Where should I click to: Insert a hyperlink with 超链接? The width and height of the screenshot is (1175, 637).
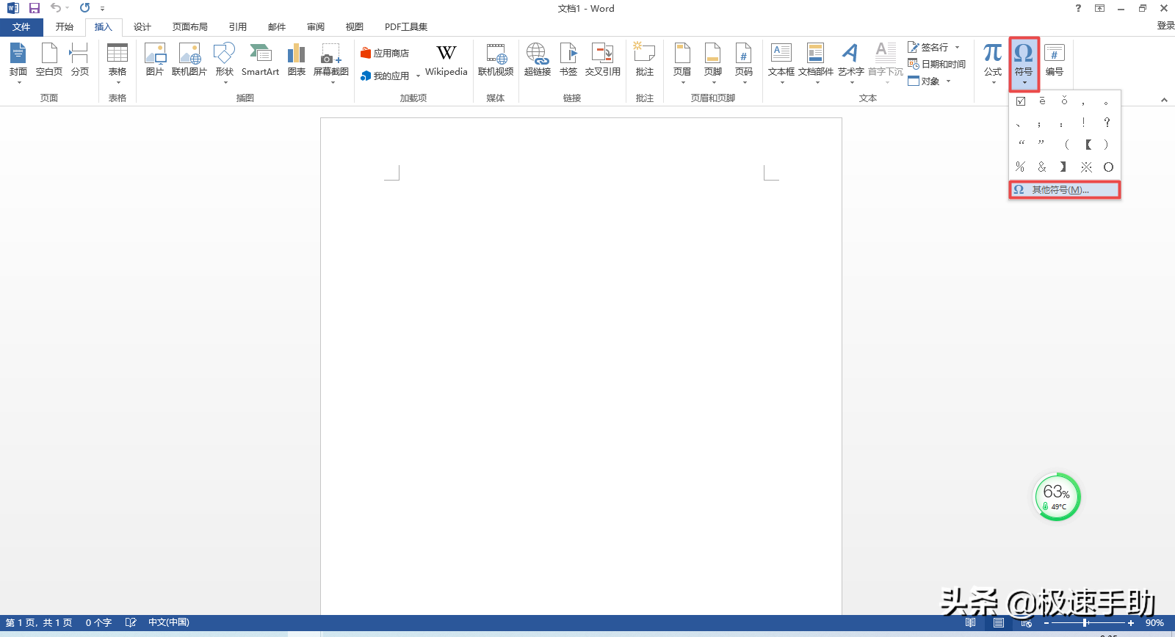click(537, 59)
